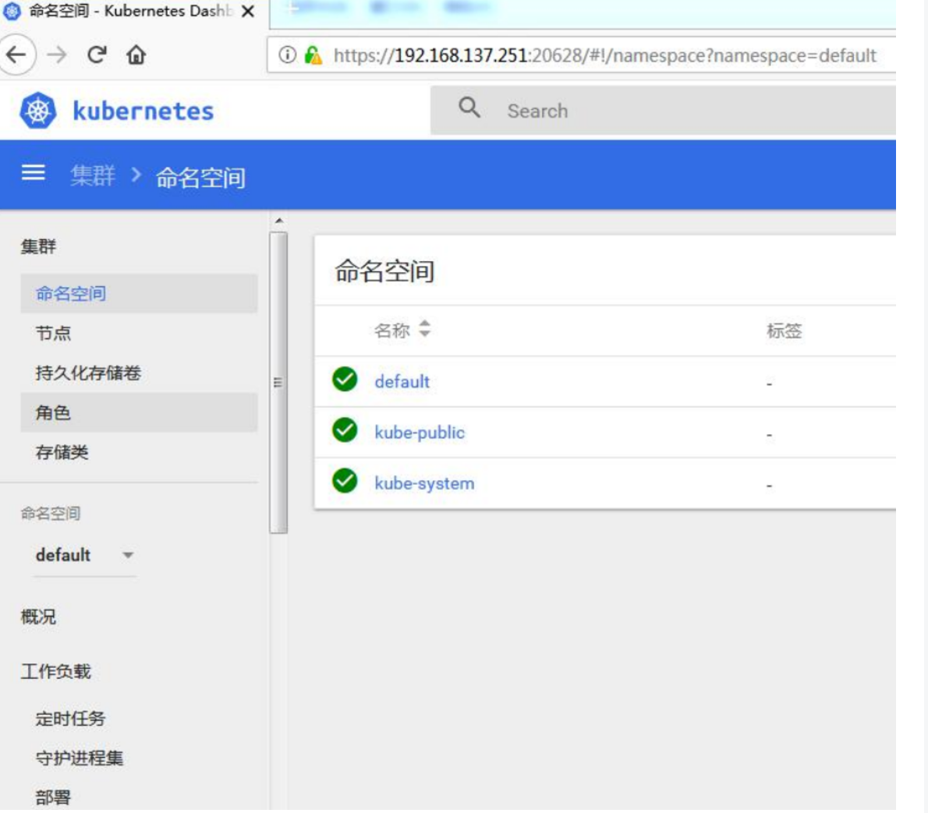Click the lock warning security icon
The height and width of the screenshot is (813, 928).
point(313,55)
